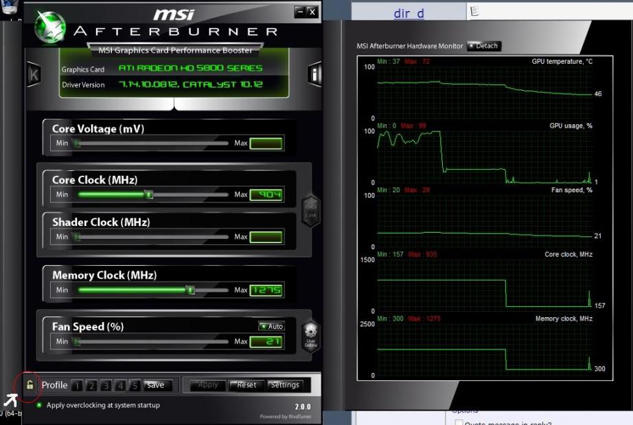Reset settings with the Reset button

tap(246, 385)
